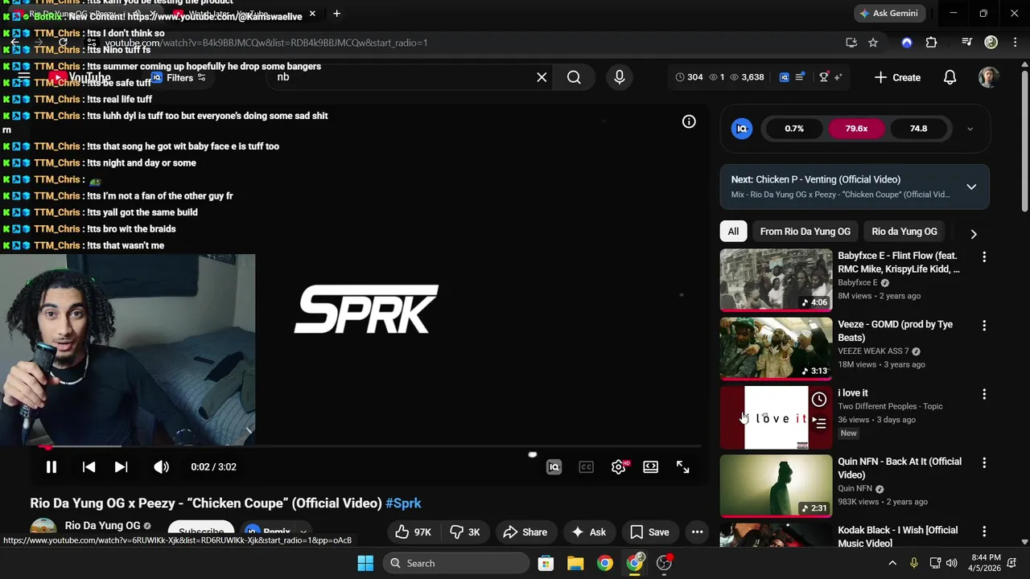Select the 79.6x outlier score pill

coord(856,129)
